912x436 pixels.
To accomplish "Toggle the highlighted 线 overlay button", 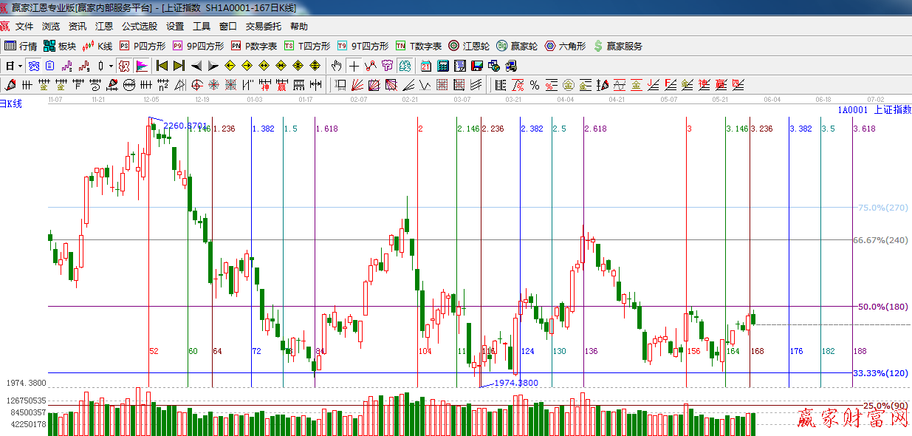I will 142,66.
